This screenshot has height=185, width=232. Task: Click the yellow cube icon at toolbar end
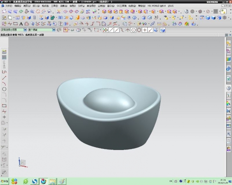[x=223, y=12]
